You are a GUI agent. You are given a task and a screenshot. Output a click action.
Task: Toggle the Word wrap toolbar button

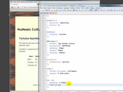[x=91, y=10]
